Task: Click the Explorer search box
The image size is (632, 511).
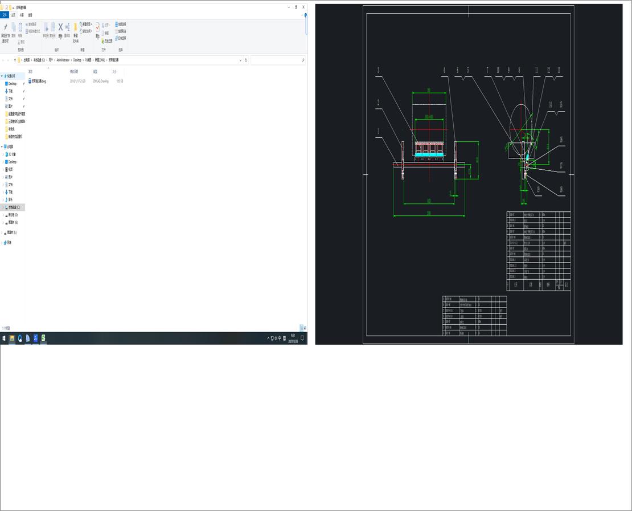Action: tap(278, 60)
